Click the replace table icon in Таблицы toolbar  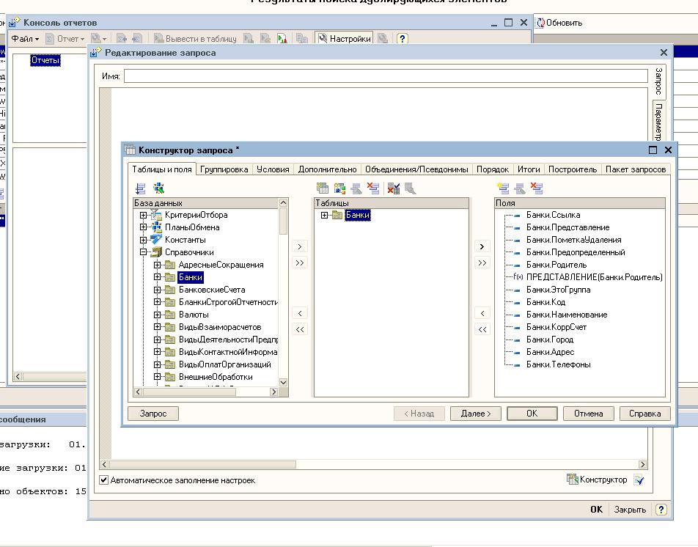[393, 188]
